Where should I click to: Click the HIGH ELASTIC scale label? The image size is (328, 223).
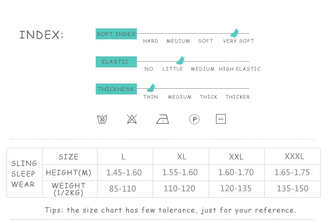[x=240, y=69]
